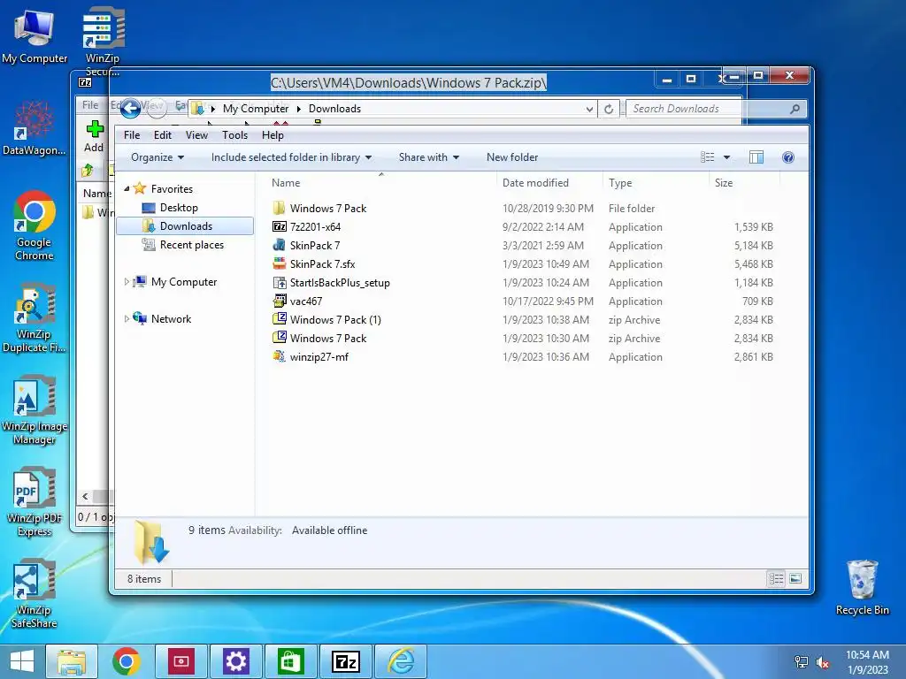
Task: Open 7-Zip from the taskbar
Action: tap(346, 661)
